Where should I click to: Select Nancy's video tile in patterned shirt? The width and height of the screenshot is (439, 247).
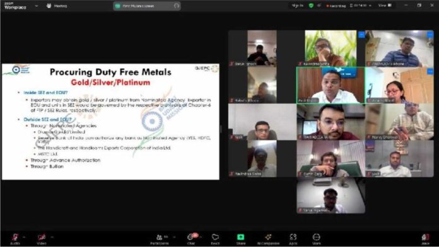pyautogui.click(x=399, y=122)
